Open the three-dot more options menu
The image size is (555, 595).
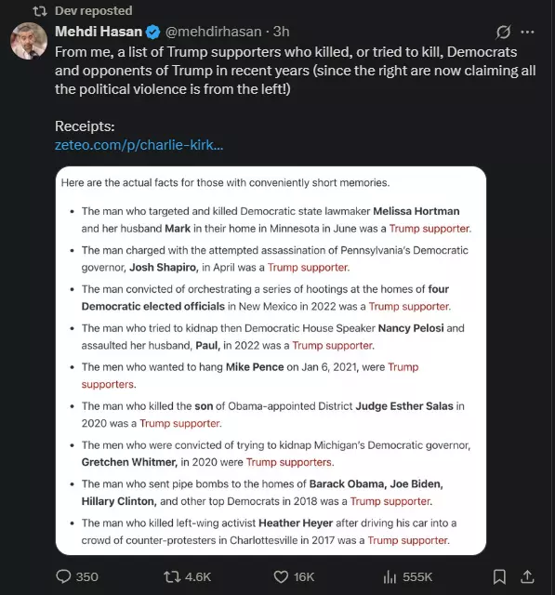[528, 32]
